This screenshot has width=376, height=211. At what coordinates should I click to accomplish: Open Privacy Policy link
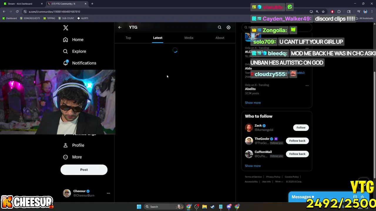[273, 177]
